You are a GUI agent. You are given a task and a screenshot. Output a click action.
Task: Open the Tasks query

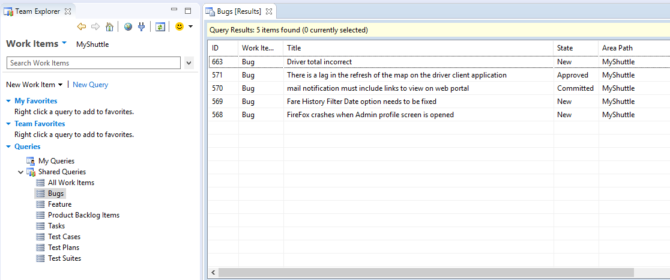tap(56, 226)
